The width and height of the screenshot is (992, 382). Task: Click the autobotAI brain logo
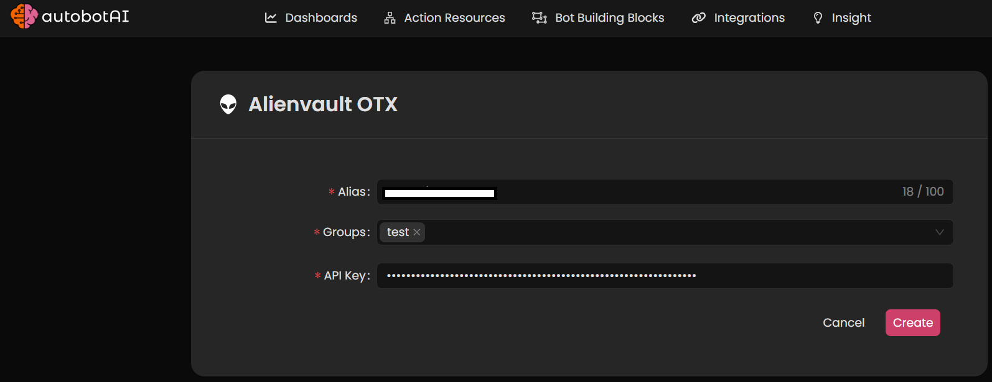click(24, 16)
